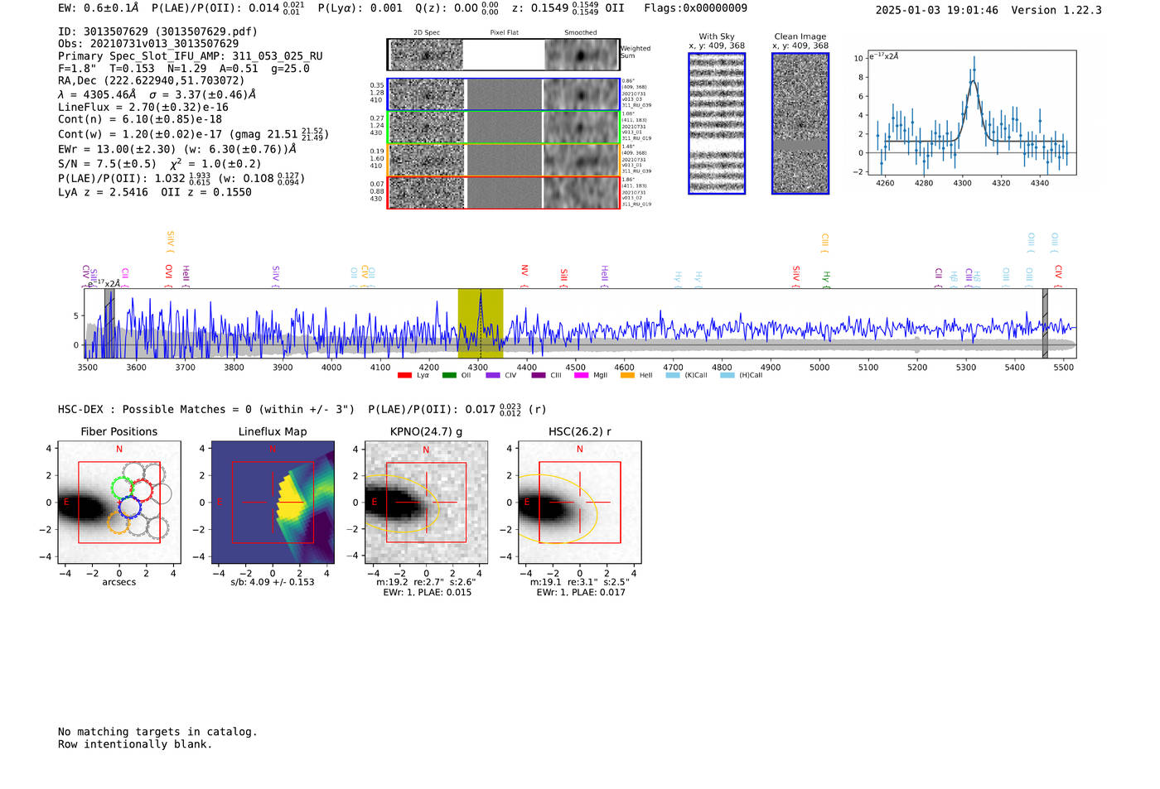The width and height of the screenshot is (1160, 789).
Task: Select the red-bordered fiber 2D spectrum row
Action: 504,193
